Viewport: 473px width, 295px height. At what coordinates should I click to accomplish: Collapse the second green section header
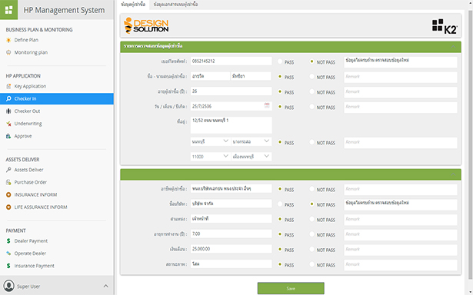coord(453,174)
